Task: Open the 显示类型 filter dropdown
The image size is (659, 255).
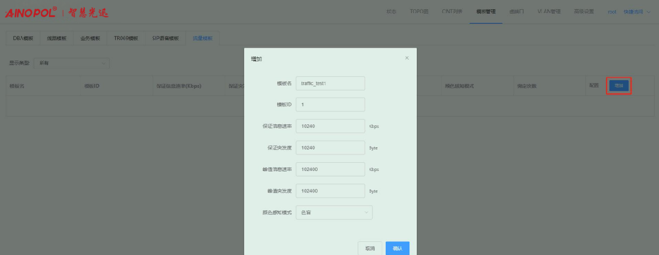Action: click(x=71, y=63)
